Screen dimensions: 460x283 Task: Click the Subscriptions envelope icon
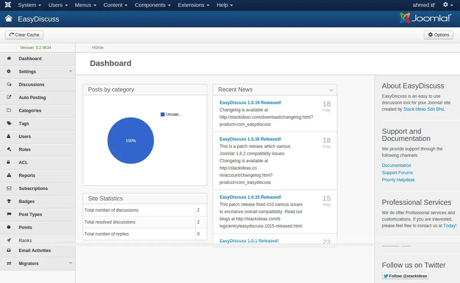9,188
